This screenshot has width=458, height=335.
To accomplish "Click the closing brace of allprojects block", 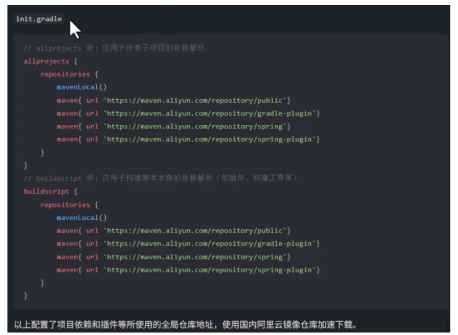I will click(x=25, y=165).
